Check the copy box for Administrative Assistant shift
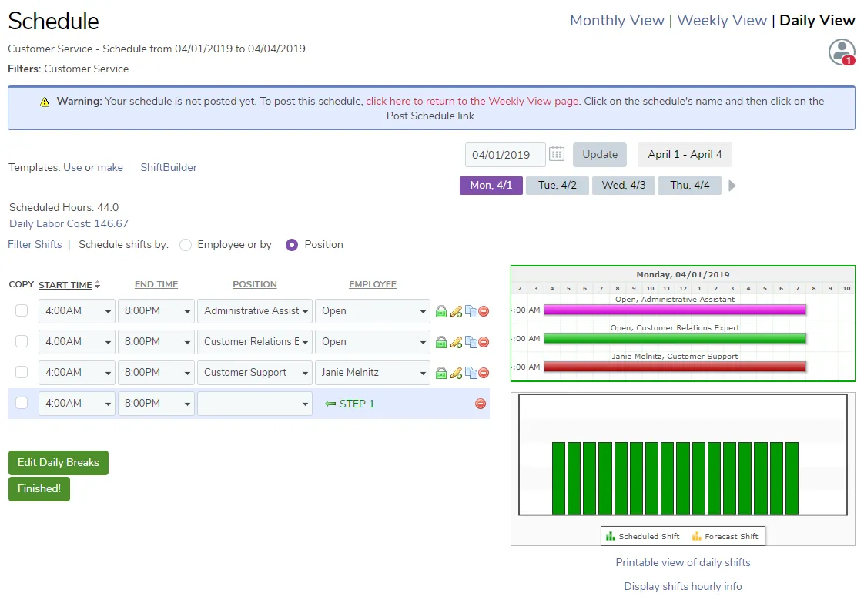Image resolution: width=864 pixels, height=600 pixels. pos(22,310)
